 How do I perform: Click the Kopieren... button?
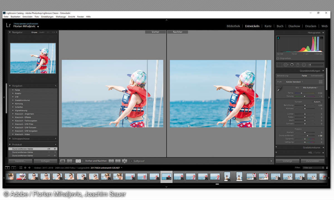click(20, 161)
